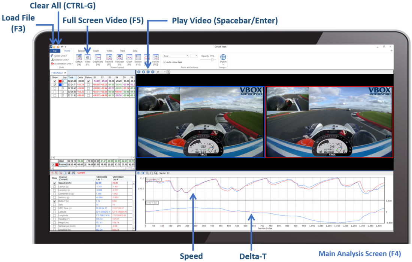This screenshot has height=262, width=412.
Task: Click the Clear All quick access icon
Action: click(58, 47)
